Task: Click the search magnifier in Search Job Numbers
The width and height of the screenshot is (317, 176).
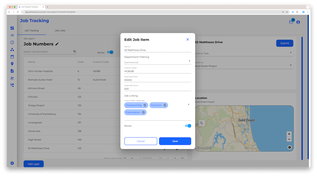Action: pyautogui.click(x=75, y=52)
